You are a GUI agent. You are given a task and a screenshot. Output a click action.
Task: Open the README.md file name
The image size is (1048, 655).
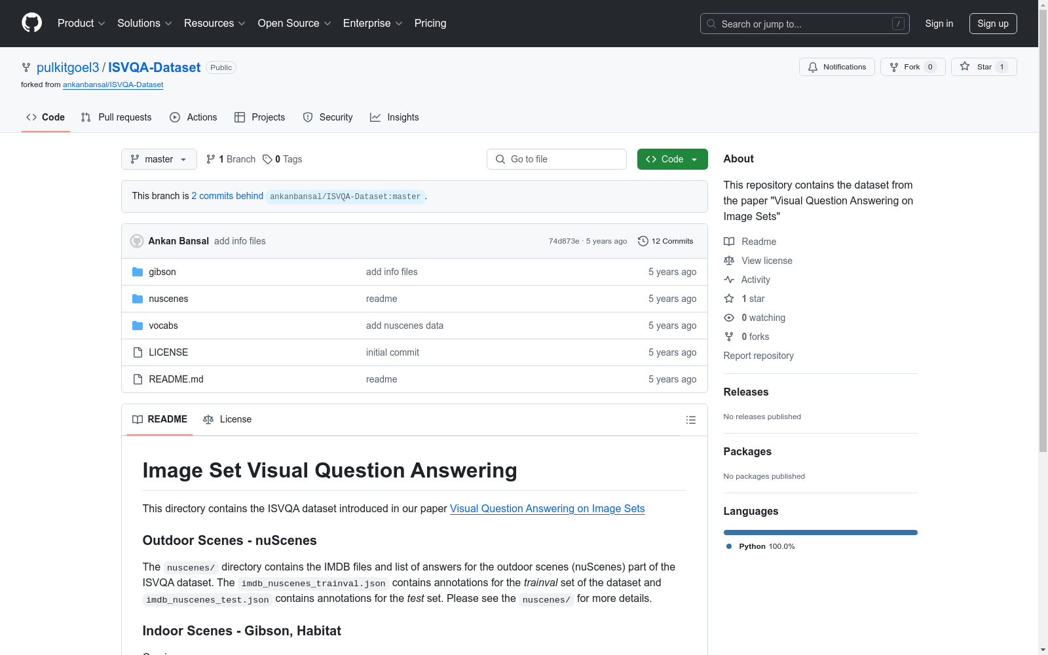(176, 379)
